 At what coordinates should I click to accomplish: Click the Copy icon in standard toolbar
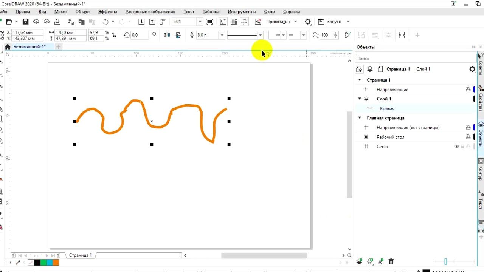(81, 22)
